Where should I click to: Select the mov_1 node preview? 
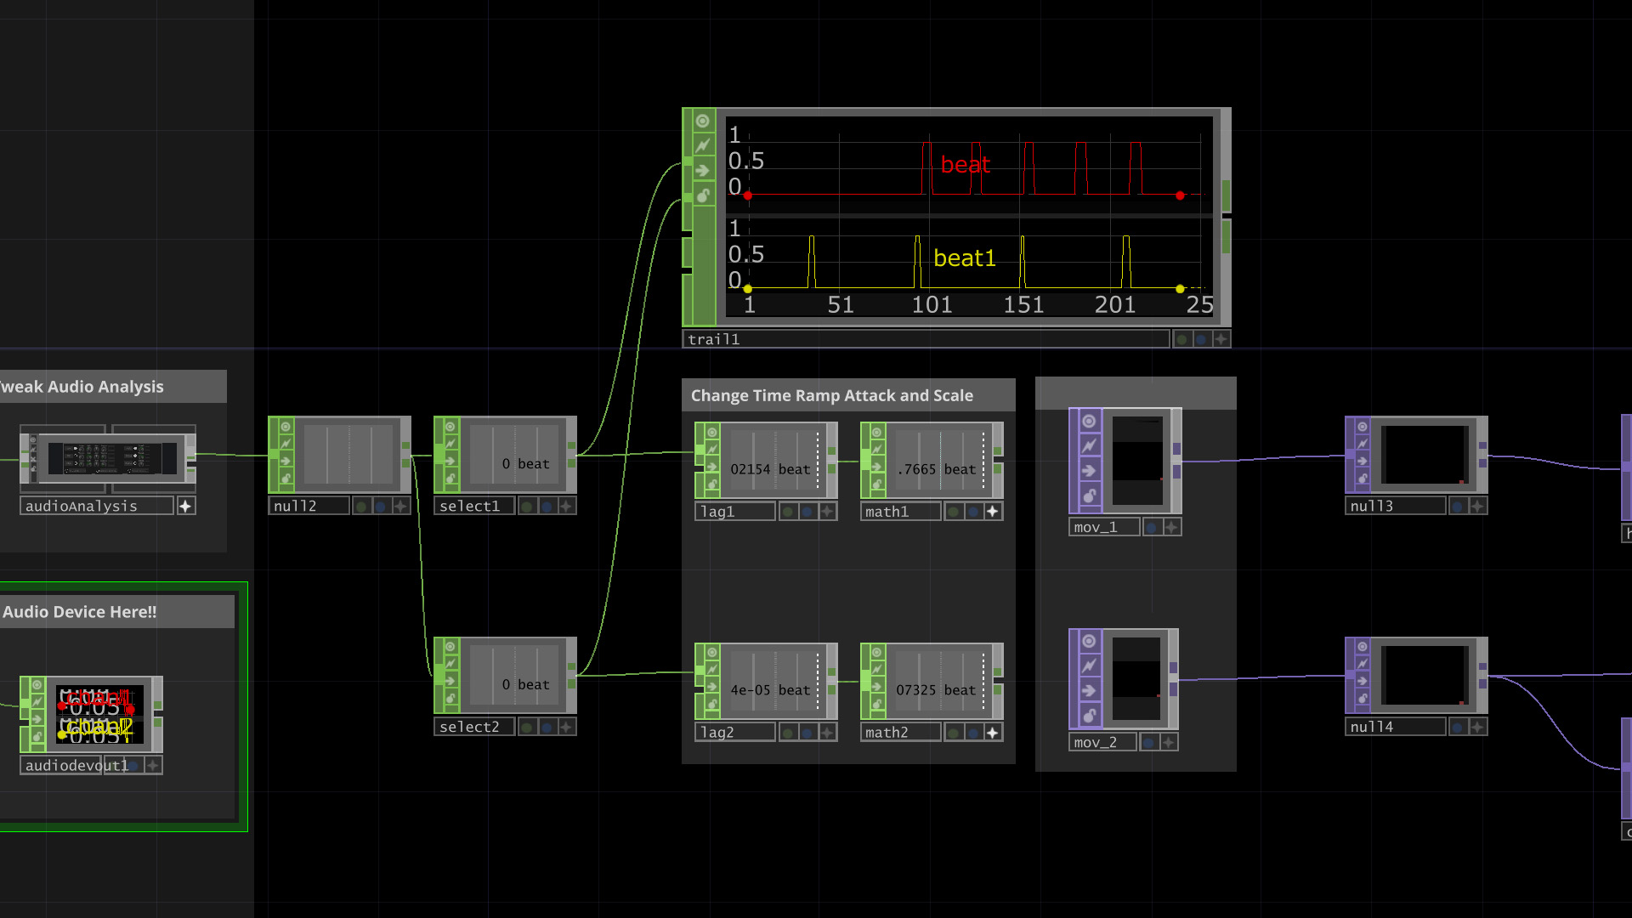click(x=1138, y=460)
